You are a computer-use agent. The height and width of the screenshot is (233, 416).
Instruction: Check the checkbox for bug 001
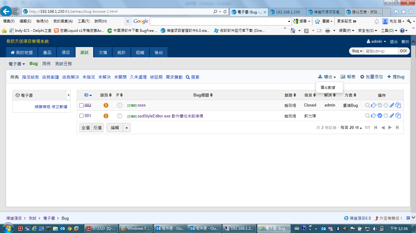click(x=81, y=116)
